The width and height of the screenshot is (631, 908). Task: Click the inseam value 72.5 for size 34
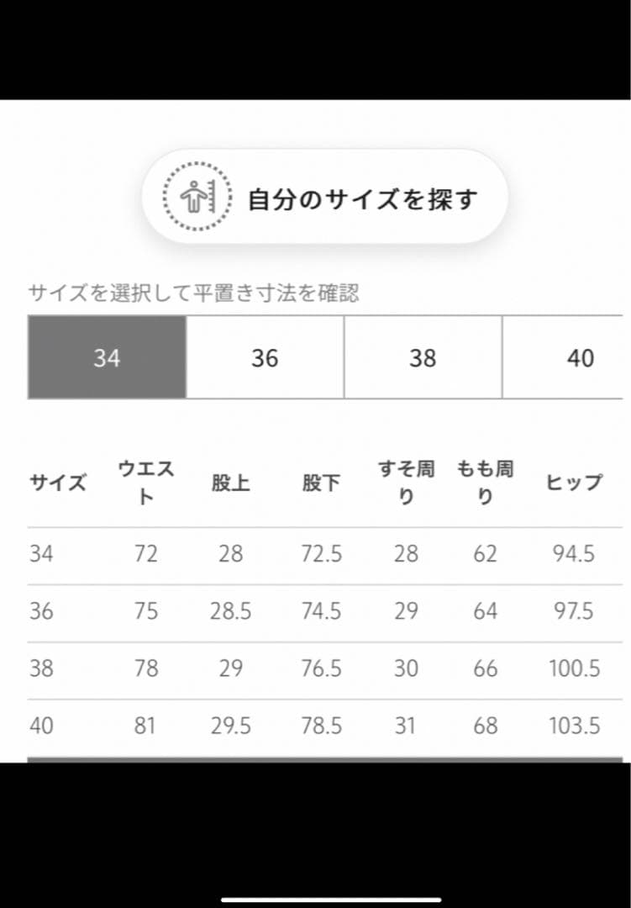(x=320, y=554)
